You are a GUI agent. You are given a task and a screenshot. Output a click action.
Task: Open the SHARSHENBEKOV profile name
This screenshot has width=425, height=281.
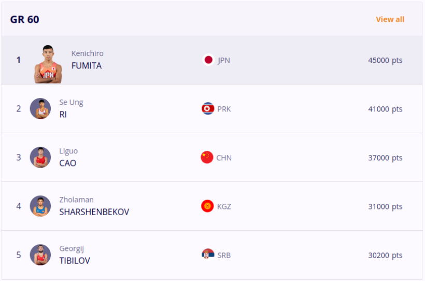(94, 212)
